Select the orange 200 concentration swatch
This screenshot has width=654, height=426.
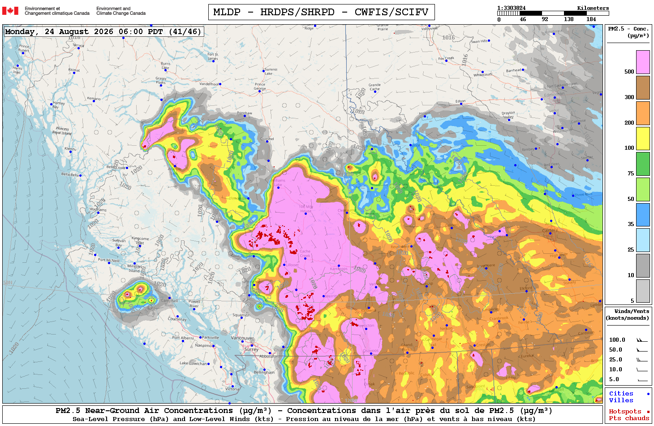coord(643,113)
